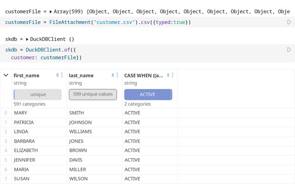Open first_name column options menu
This screenshot has height=184, width=295.
point(63,75)
